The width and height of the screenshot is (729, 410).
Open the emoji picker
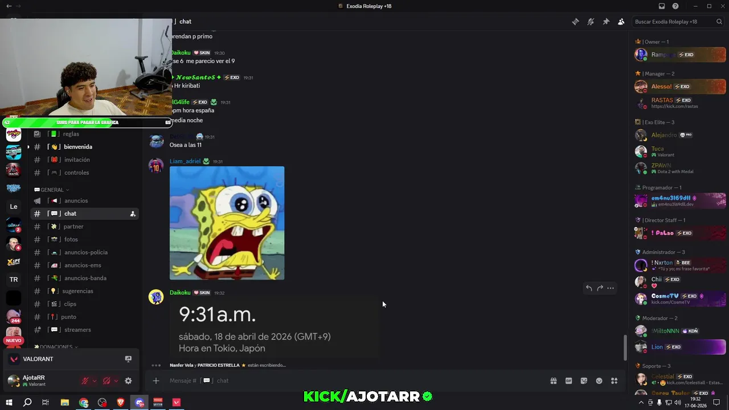pos(599,381)
